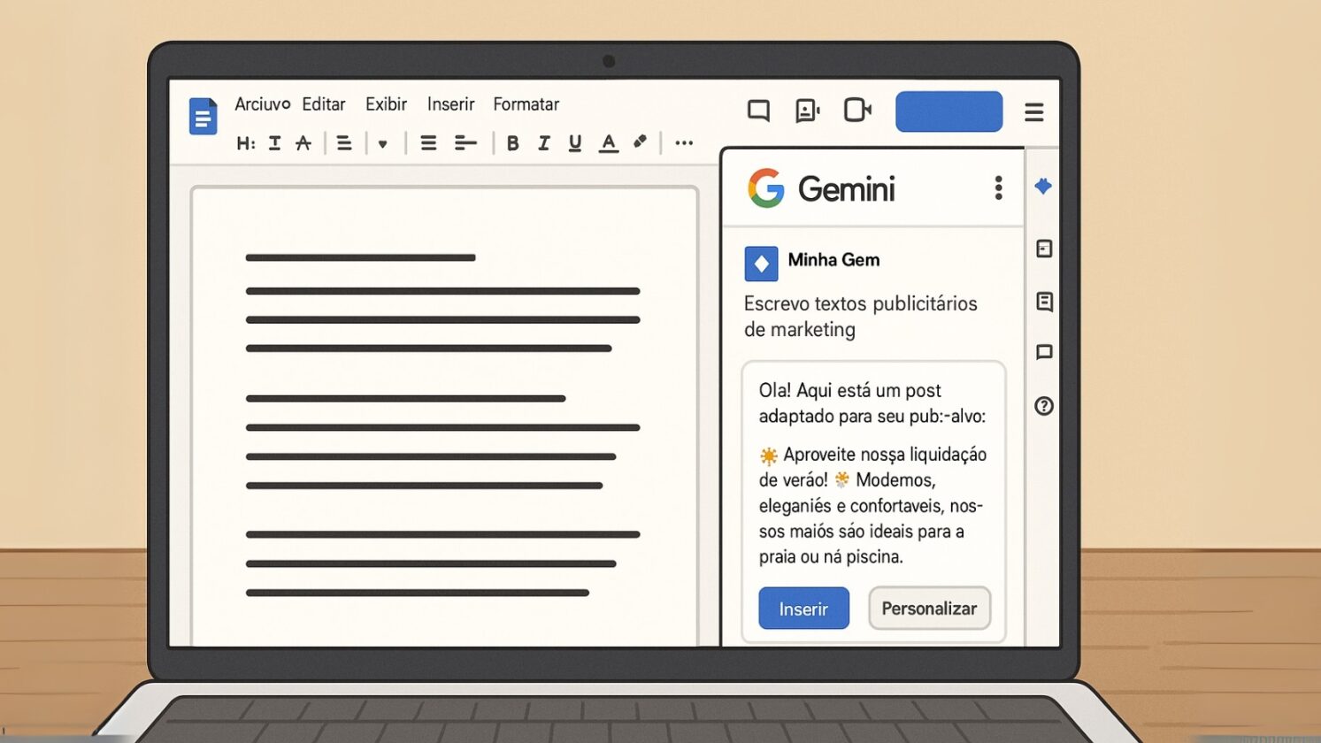Click Personalizar to customize the Gemini response
Viewport: 1321px width, 743px height.
[929, 609]
